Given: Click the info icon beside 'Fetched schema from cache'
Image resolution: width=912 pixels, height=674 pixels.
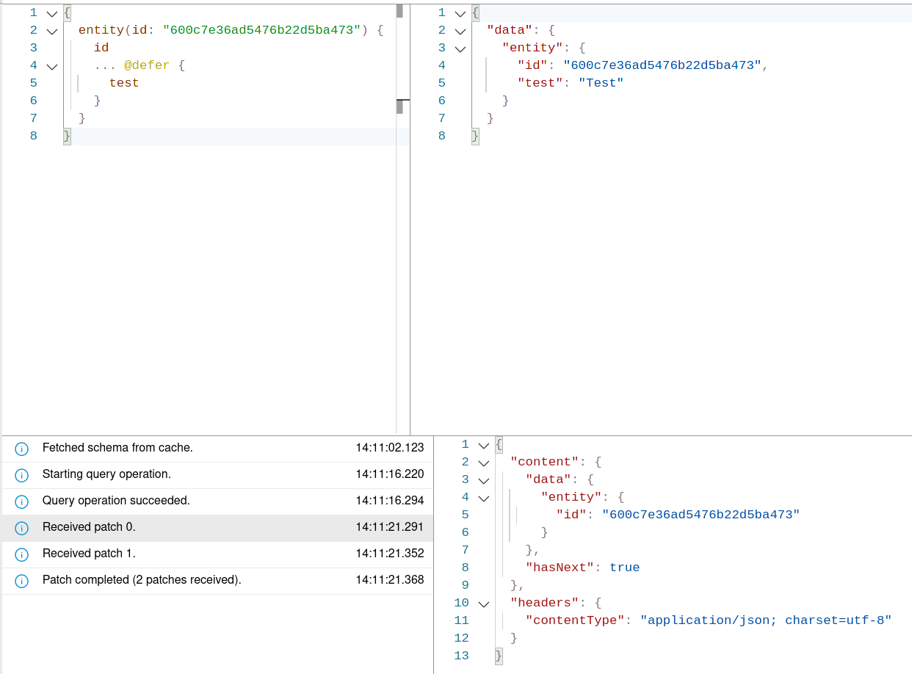Looking at the screenshot, I should pos(21,449).
